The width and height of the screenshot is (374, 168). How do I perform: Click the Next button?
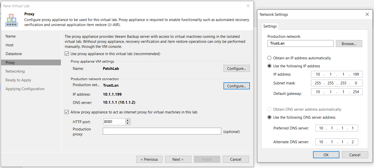coord(178,159)
